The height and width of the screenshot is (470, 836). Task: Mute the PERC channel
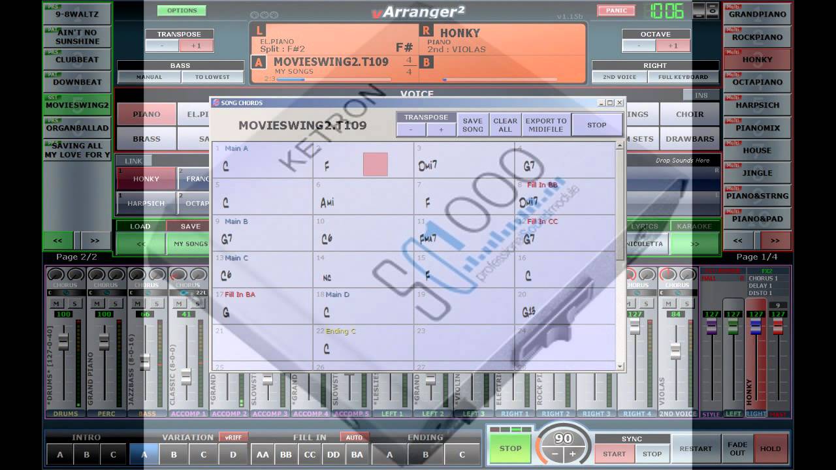coord(97,304)
